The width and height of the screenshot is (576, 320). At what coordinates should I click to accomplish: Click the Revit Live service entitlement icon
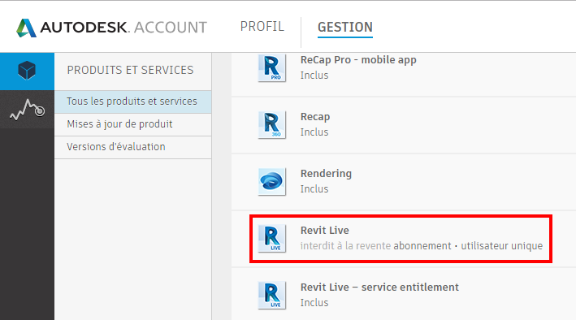(x=272, y=295)
